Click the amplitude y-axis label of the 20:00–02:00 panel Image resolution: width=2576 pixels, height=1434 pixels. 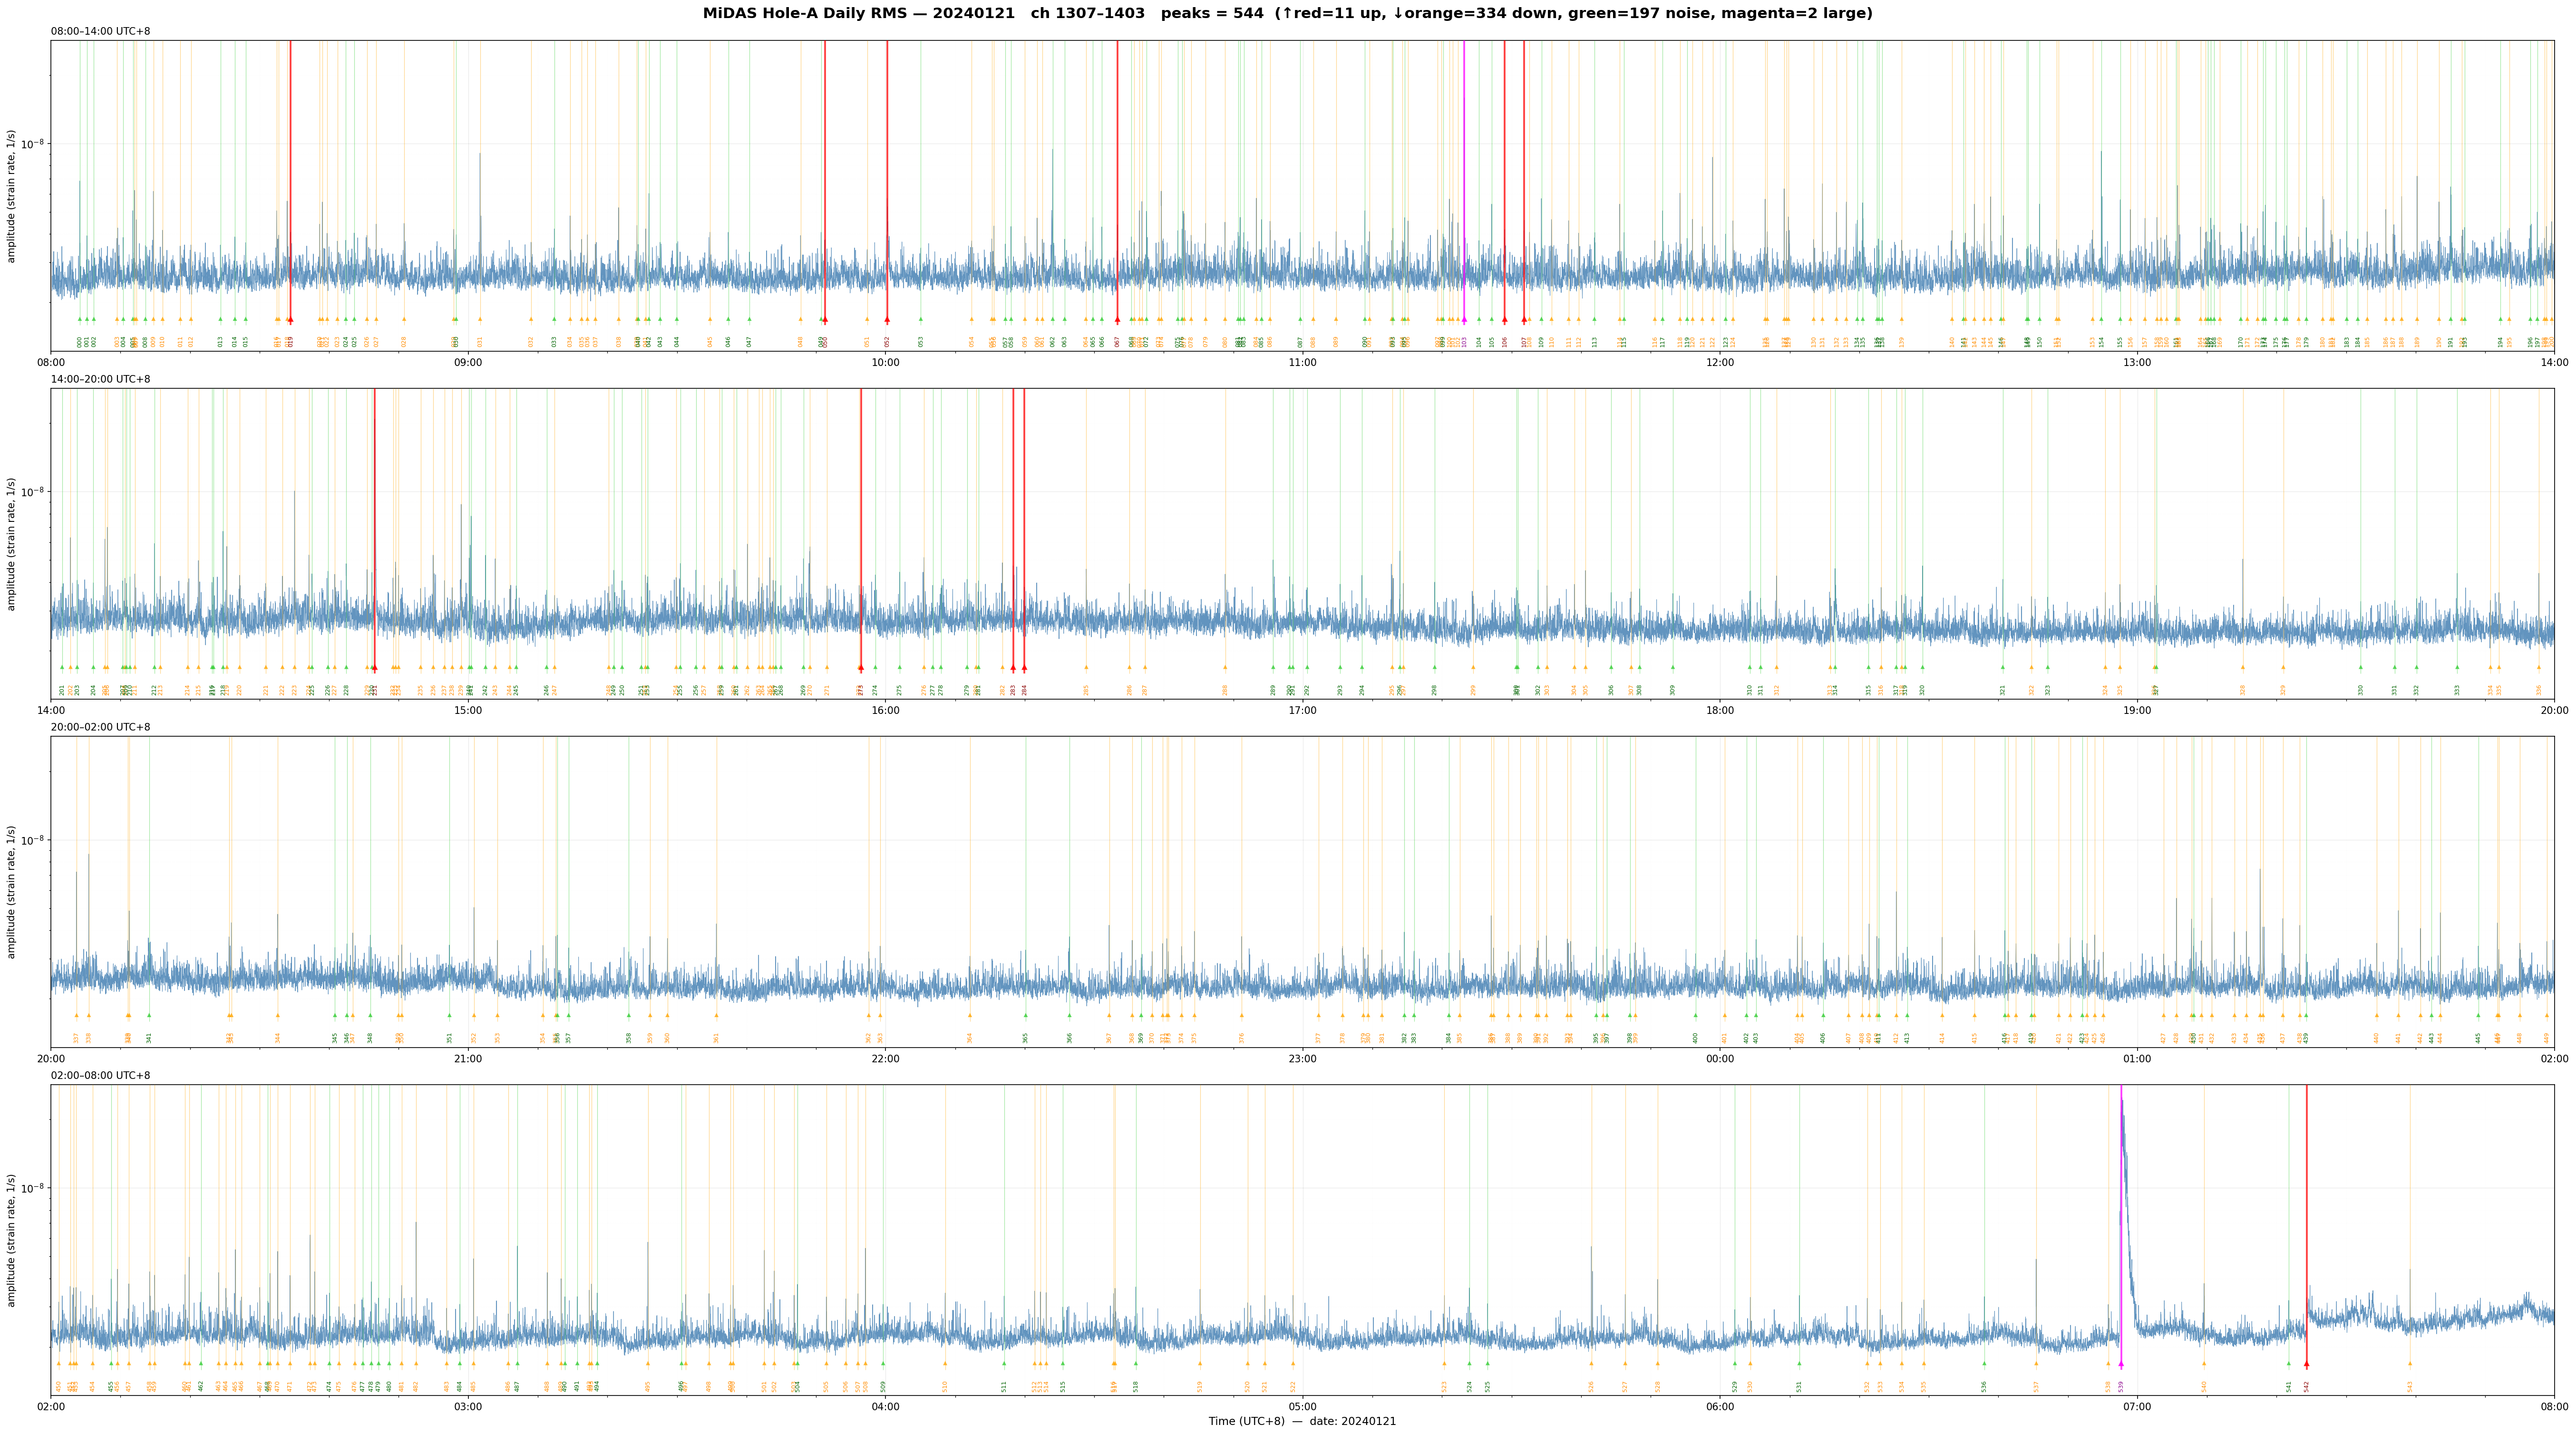[12, 891]
